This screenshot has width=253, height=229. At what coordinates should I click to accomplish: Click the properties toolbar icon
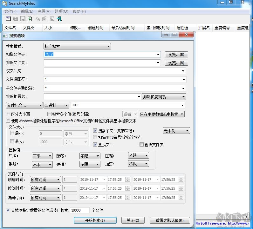(44, 19)
